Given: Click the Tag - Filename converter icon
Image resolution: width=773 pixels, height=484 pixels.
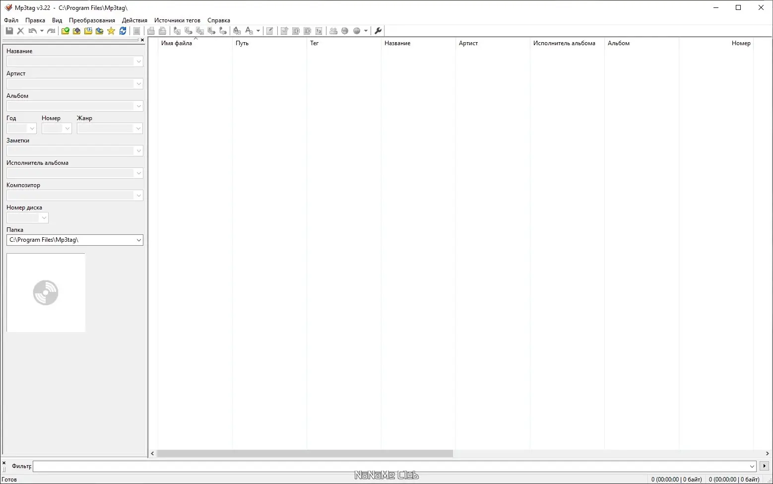Looking at the screenshot, I should point(177,31).
